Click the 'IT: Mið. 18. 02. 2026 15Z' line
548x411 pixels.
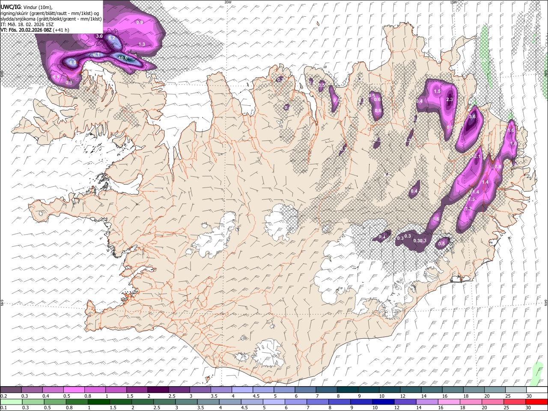[x=27, y=24]
